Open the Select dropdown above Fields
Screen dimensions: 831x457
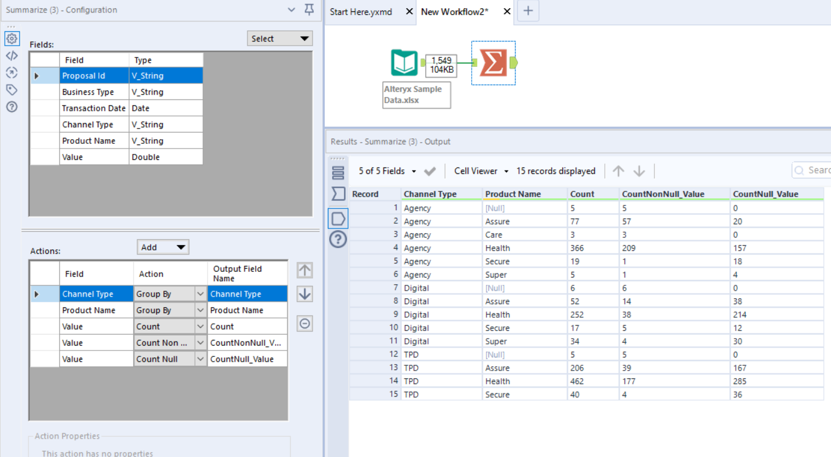280,38
